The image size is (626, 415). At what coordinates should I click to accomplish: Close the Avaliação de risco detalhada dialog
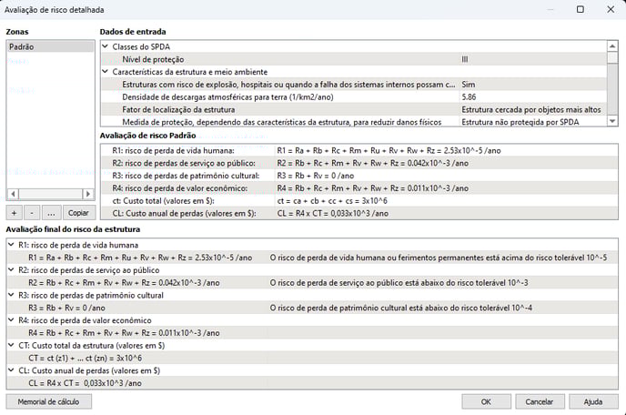(611, 9)
